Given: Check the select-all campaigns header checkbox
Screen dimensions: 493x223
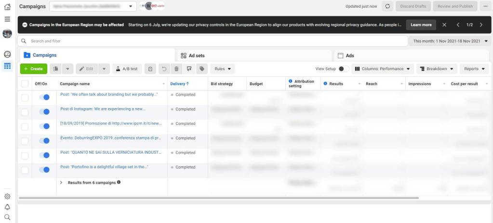Looking at the screenshot, I should (x=25, y=84).
